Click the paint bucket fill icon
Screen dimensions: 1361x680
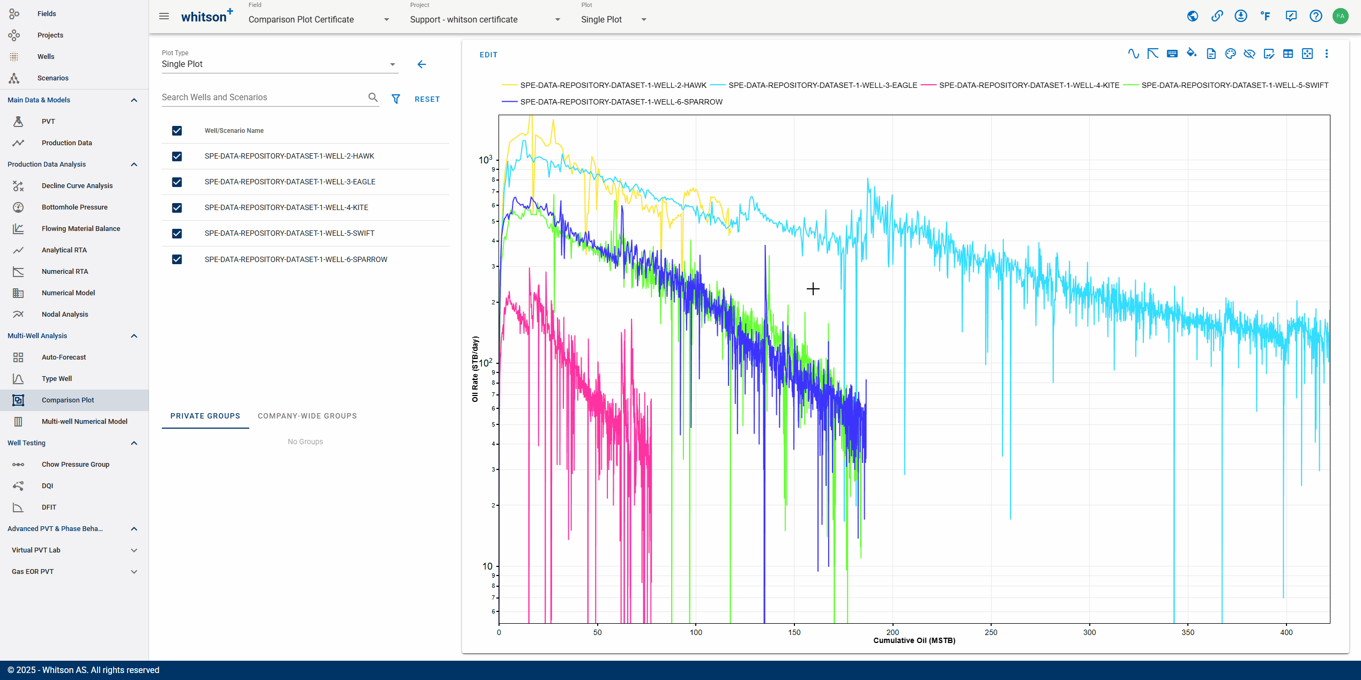coord(1192,53)
